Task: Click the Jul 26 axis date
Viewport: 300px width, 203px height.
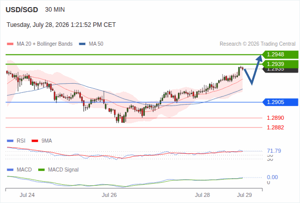Action: pos(109,195)
